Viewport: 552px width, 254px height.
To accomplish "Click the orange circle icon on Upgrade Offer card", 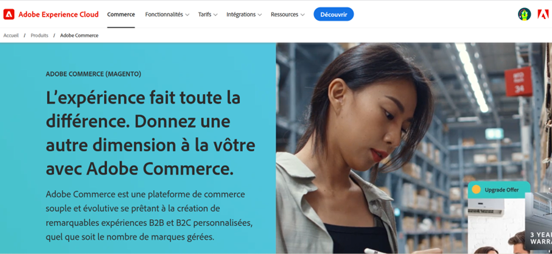I will pyautogui.click(x=476, y=189).
